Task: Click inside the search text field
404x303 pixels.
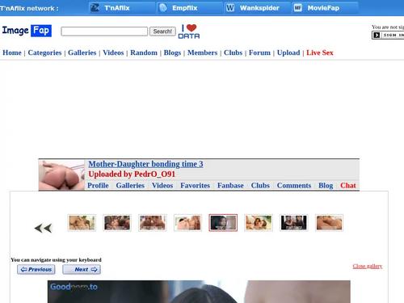Action: click(x=104, y=32)
